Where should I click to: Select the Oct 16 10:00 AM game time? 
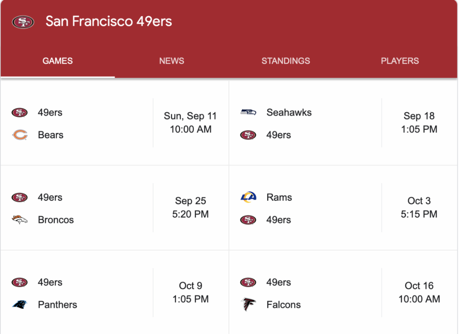pos(419,292)
